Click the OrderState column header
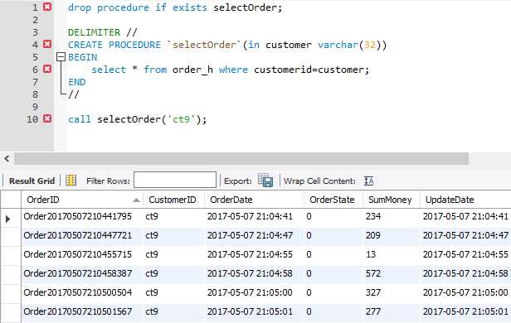This screenshot has width=511, height=323. 333,200
